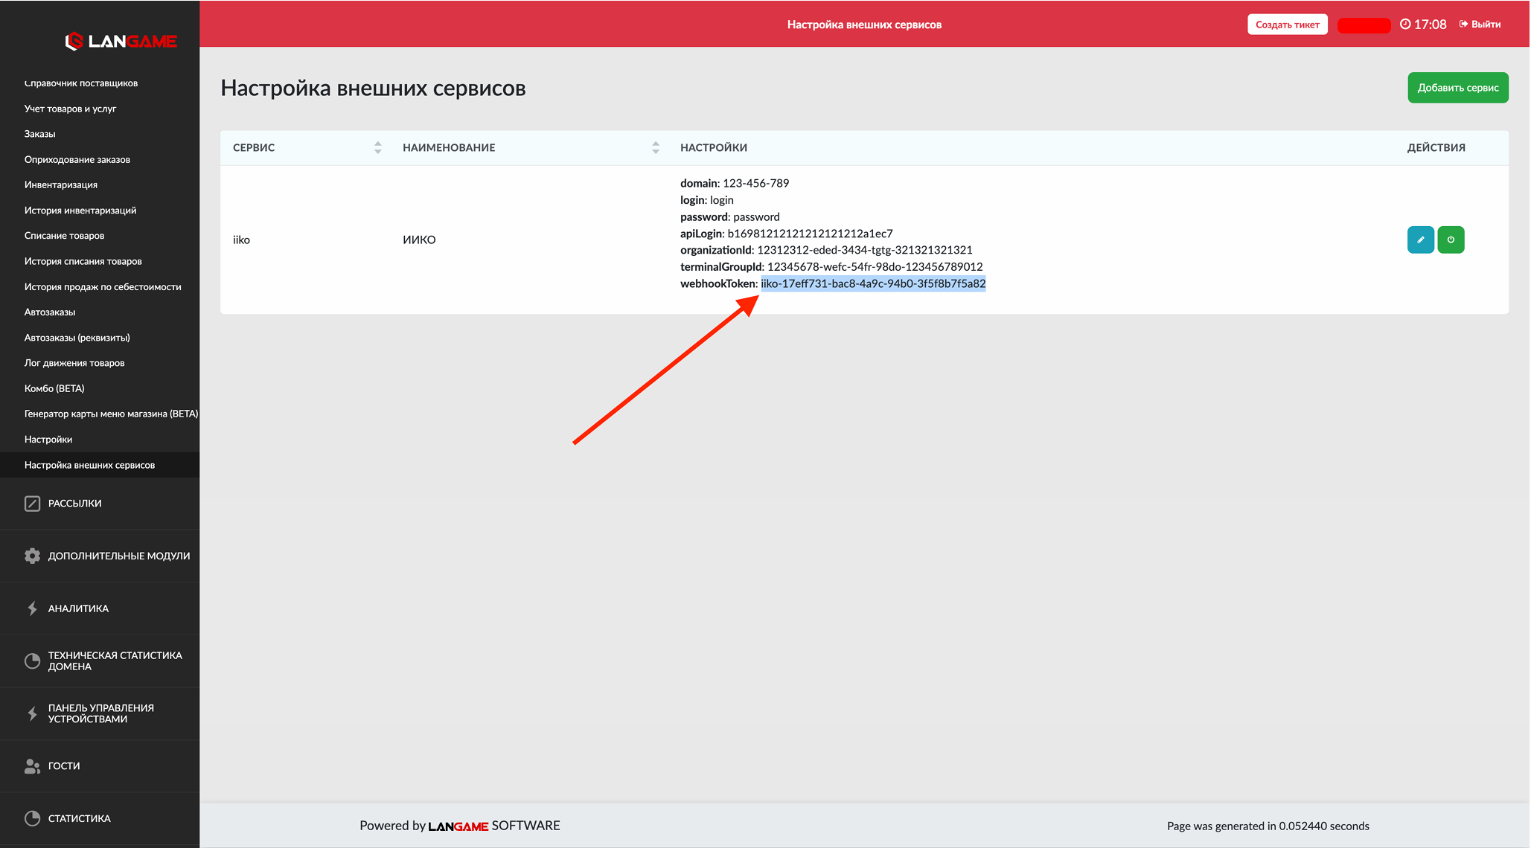1531x848 pixels.
Task: Click the organizationId value
Action: pos(865,250)
